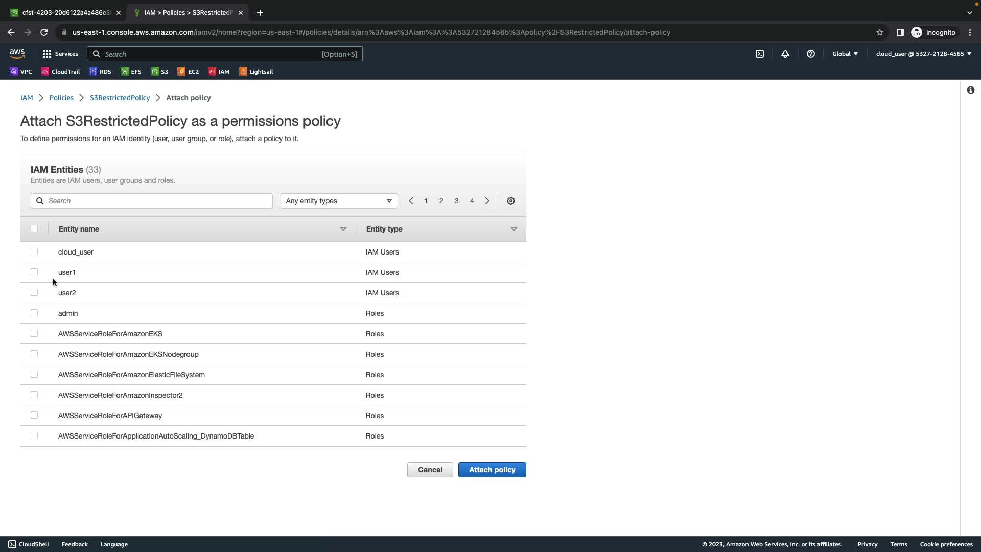
Task: Open table preferences gear icon
Action: [x=511, y=201]
